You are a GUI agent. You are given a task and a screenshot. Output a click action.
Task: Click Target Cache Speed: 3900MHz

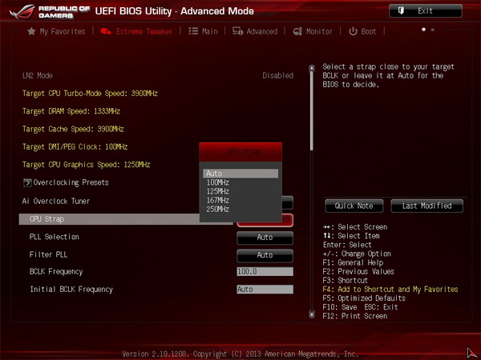click(x=73, y=129)
